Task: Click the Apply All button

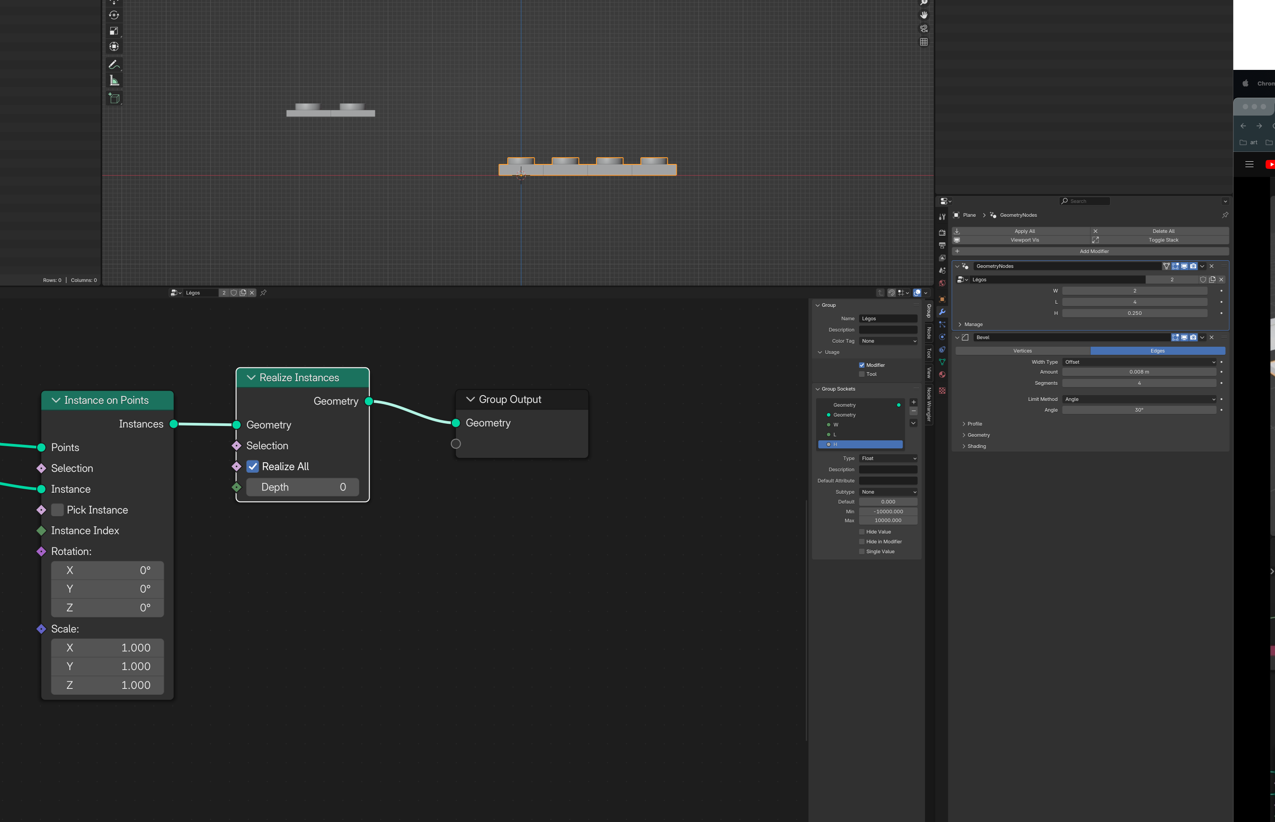Action: tap(1021, 231)
